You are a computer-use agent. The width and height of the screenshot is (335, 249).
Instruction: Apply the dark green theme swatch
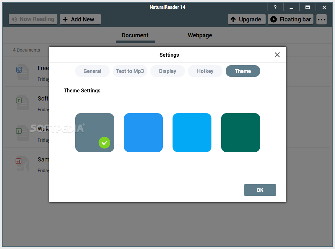(241, 133)
